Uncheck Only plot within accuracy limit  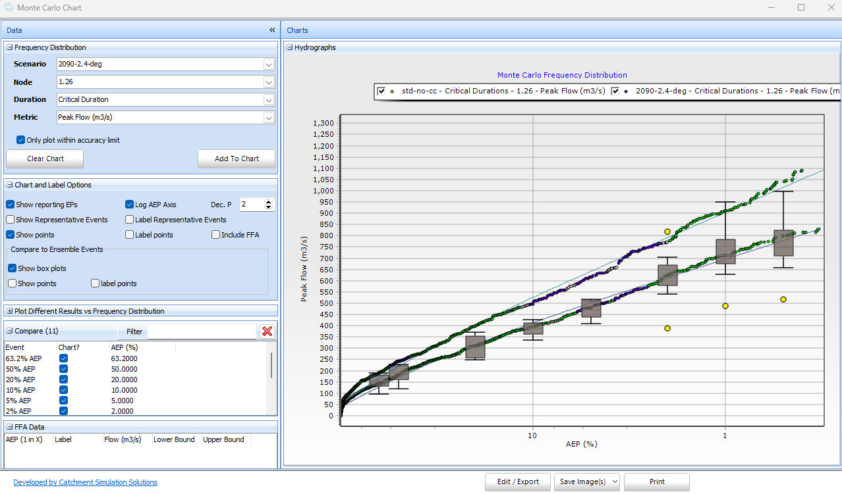tap(21, 139)
